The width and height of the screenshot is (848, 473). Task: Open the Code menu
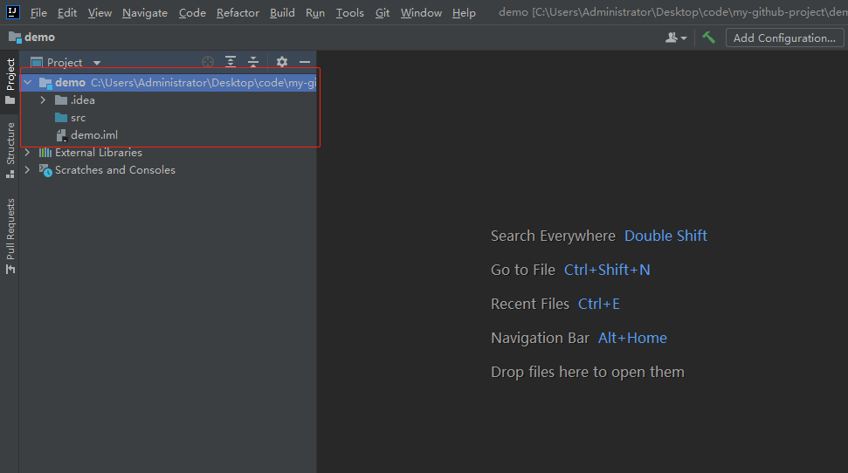click(x=192, y=12)
